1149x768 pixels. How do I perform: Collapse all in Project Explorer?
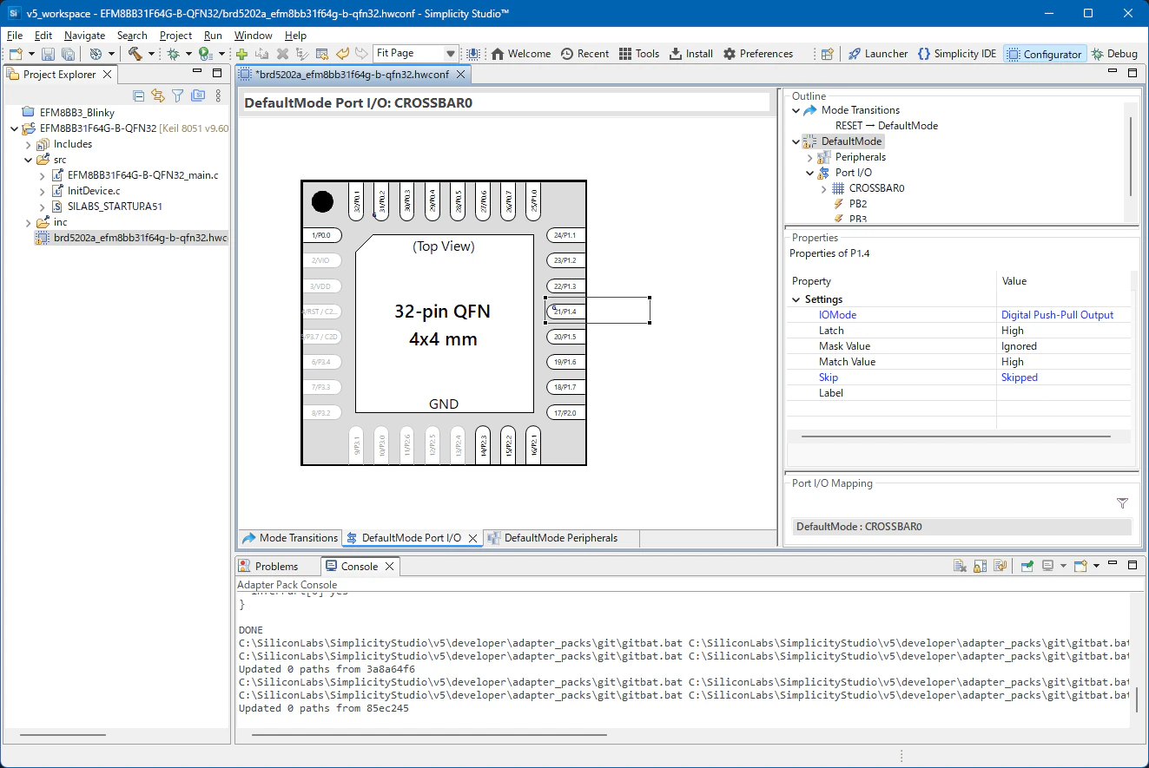point(139,95)
